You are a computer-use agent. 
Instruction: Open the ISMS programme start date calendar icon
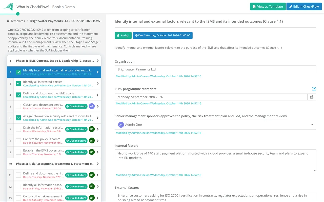point(312,97)
